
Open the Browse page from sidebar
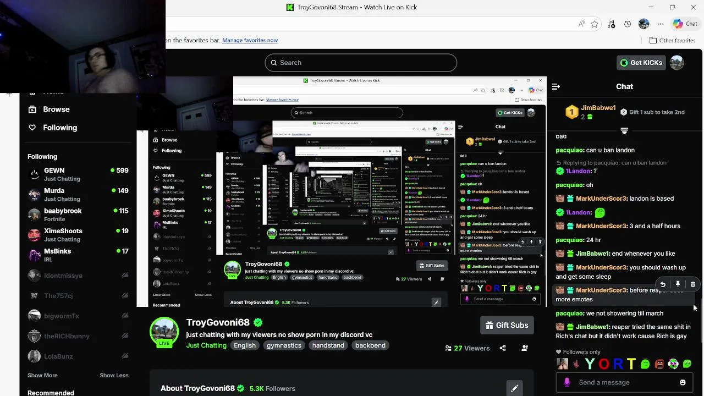(x=49, y=109)
